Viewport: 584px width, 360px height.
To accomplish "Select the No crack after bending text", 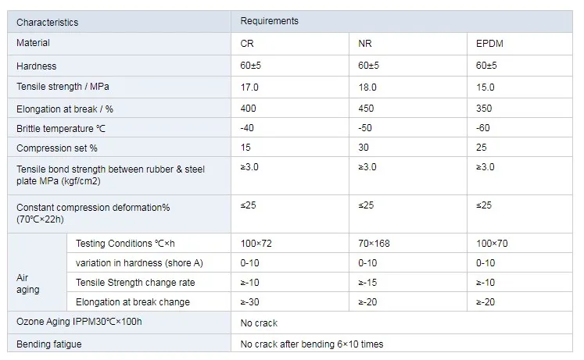I will [x=312, y=344].
